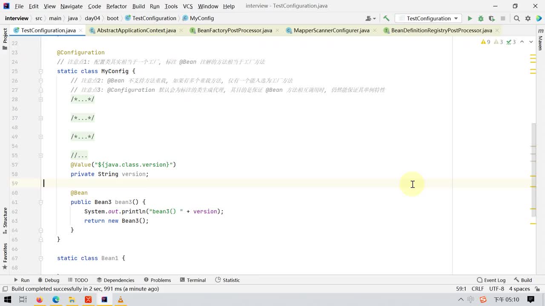Switch to BeanDefinitionRegistryPostProcessor.java tab
Image resolution: width=545 pixels, height=306 pixels.
click(x=441, y=30)
